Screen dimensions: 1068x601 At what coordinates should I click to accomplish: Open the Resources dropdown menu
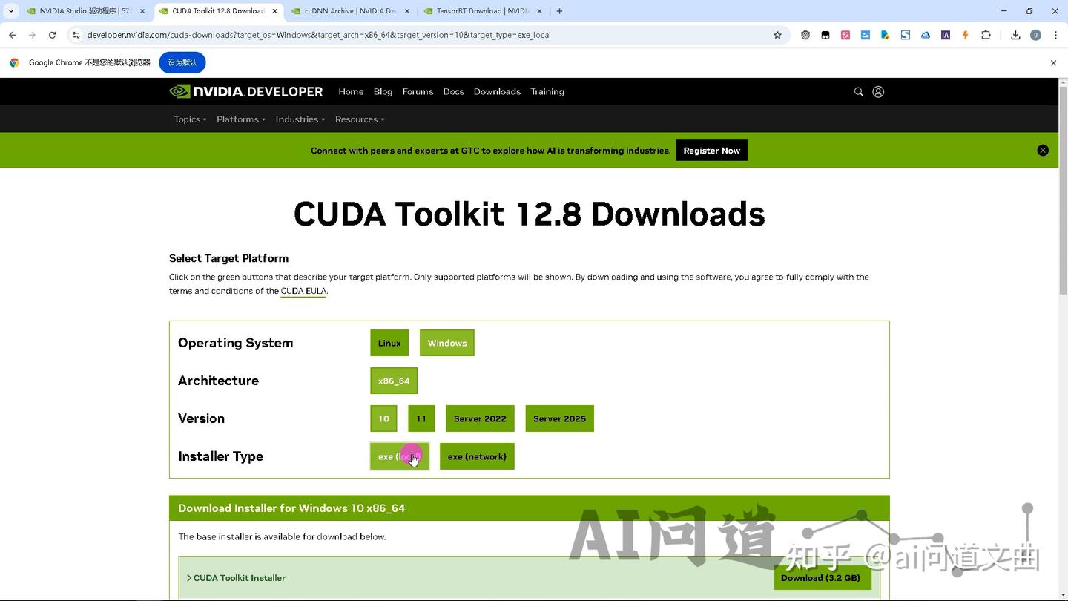[x=360, y=119]
